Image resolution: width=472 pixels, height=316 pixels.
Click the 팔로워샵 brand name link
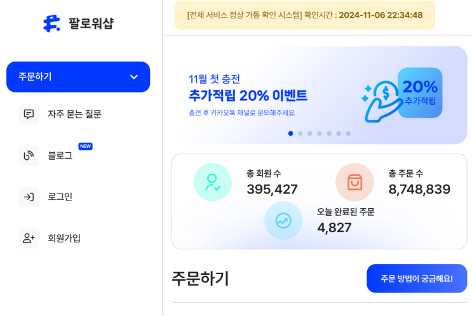click(91, 24)
